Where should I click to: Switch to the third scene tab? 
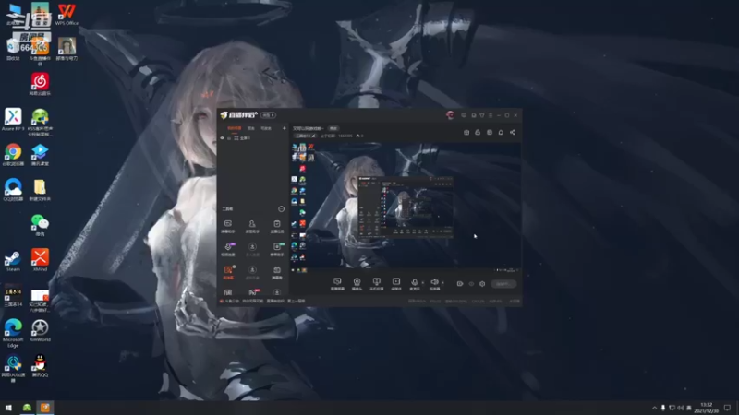(266, 128)
